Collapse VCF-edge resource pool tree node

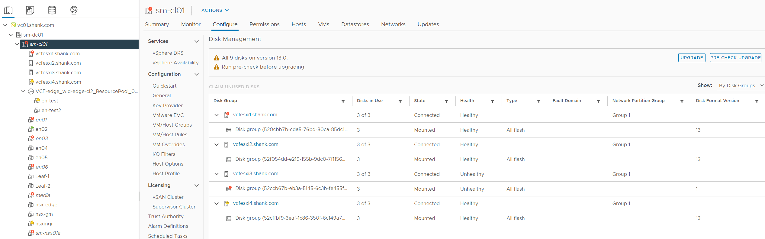[23, 91]
